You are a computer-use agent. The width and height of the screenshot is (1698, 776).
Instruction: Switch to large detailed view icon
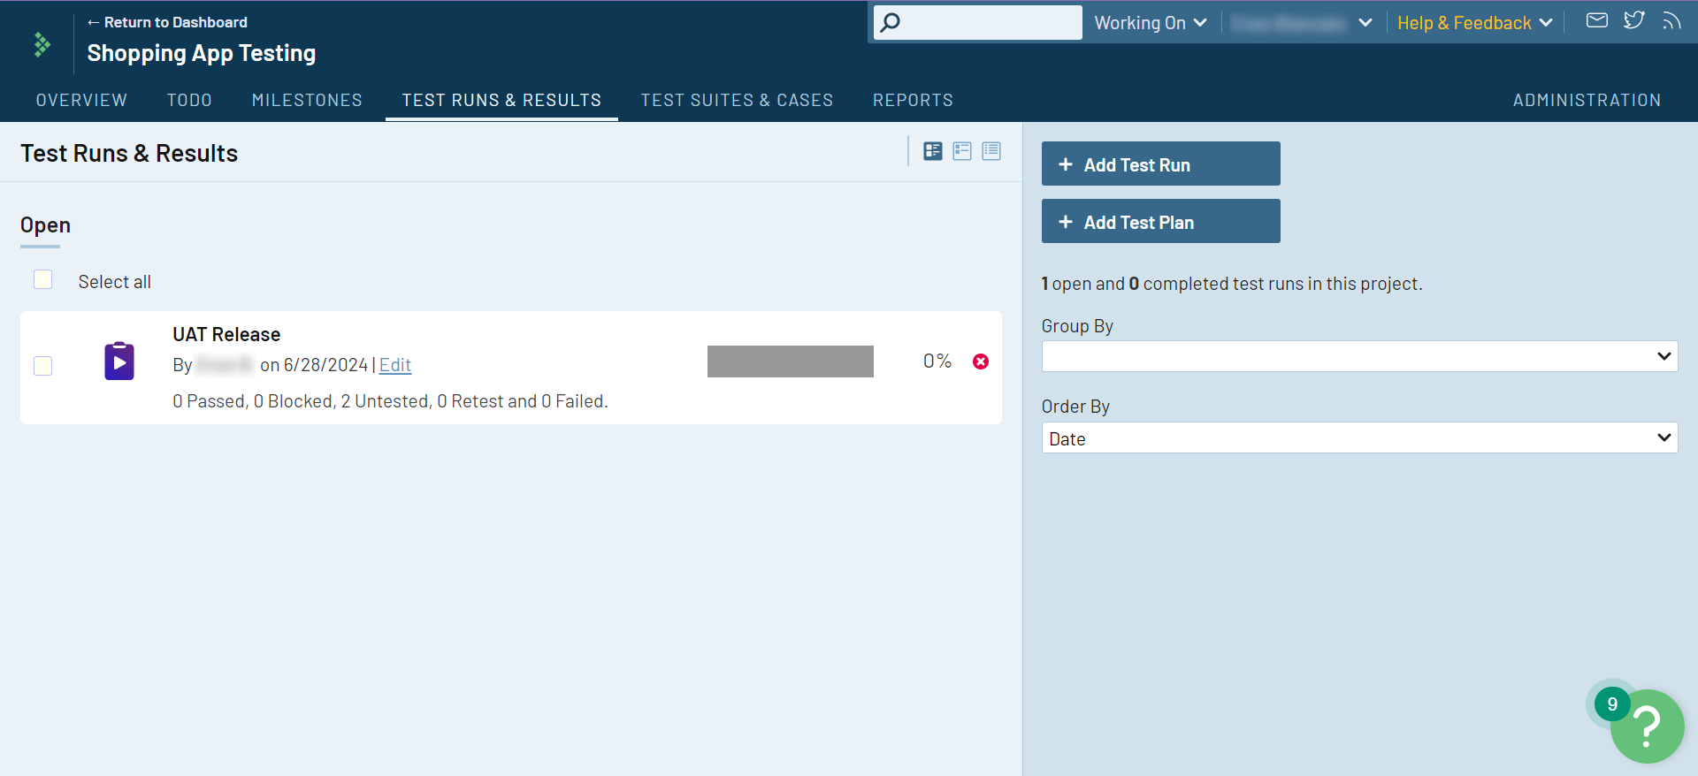click(x=933, y=151)
